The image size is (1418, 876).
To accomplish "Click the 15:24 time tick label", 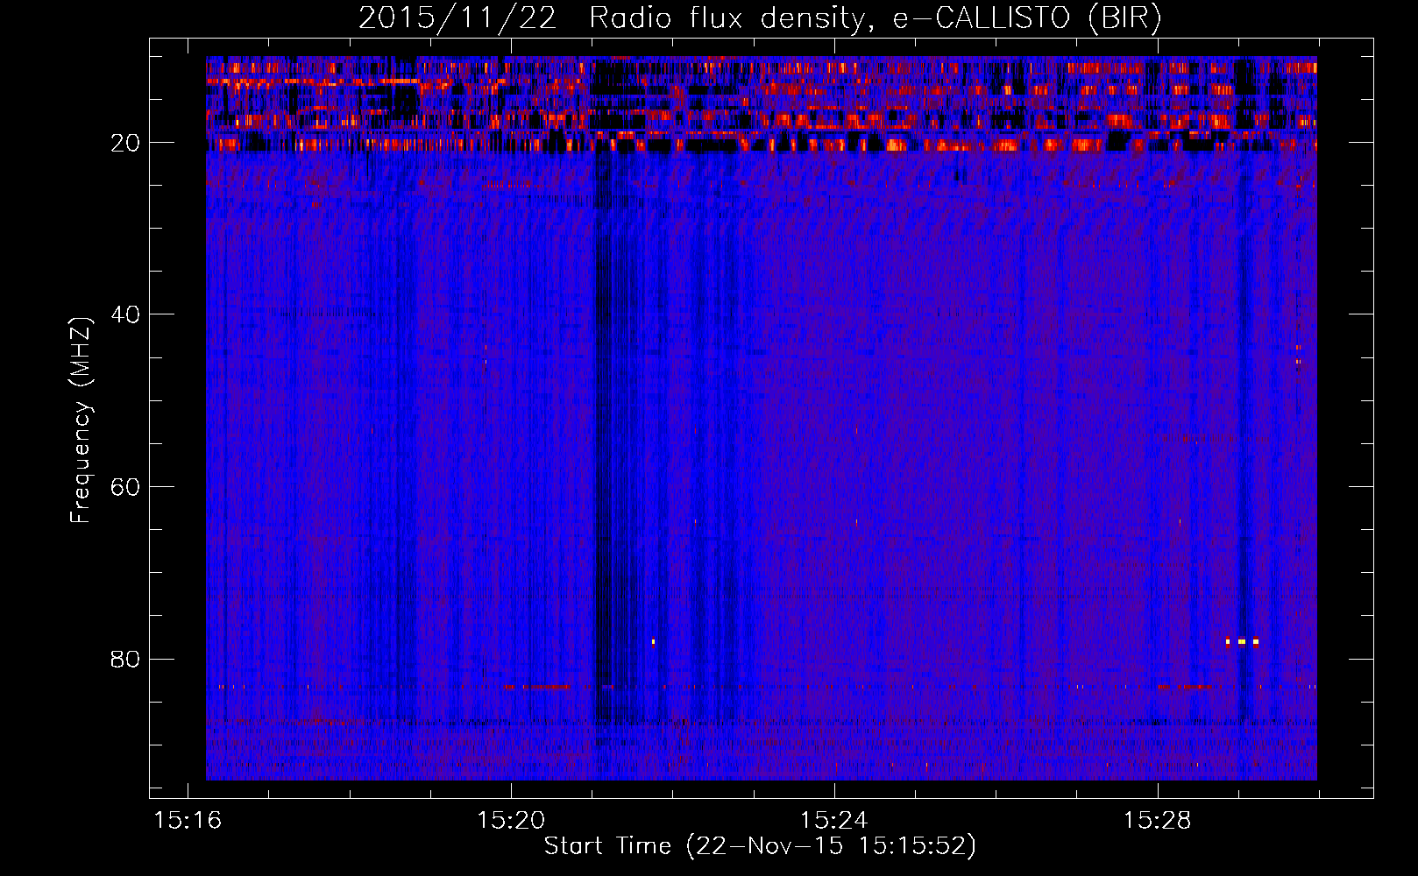I will point(834,821).
